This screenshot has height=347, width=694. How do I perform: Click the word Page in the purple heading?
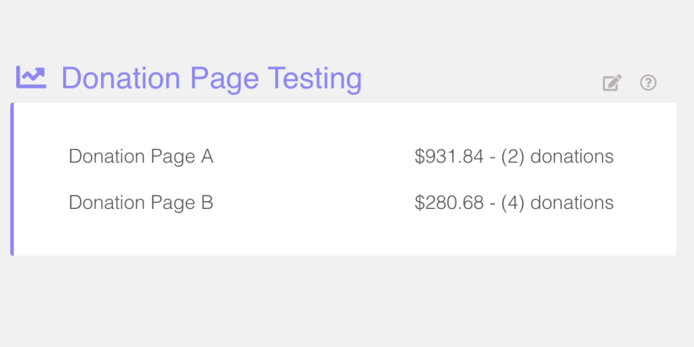point(224,80)
